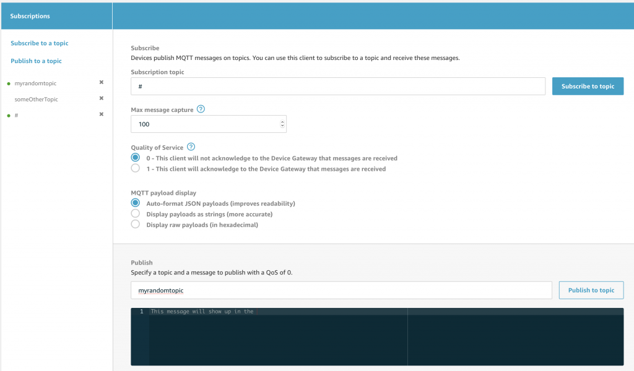Click the Subscriptions header in the sidebar

30,16
